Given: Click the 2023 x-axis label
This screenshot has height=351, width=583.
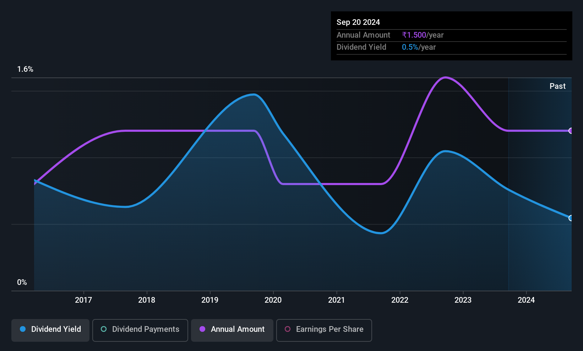Looking at the screenshot, I should (x=463, y=300).
